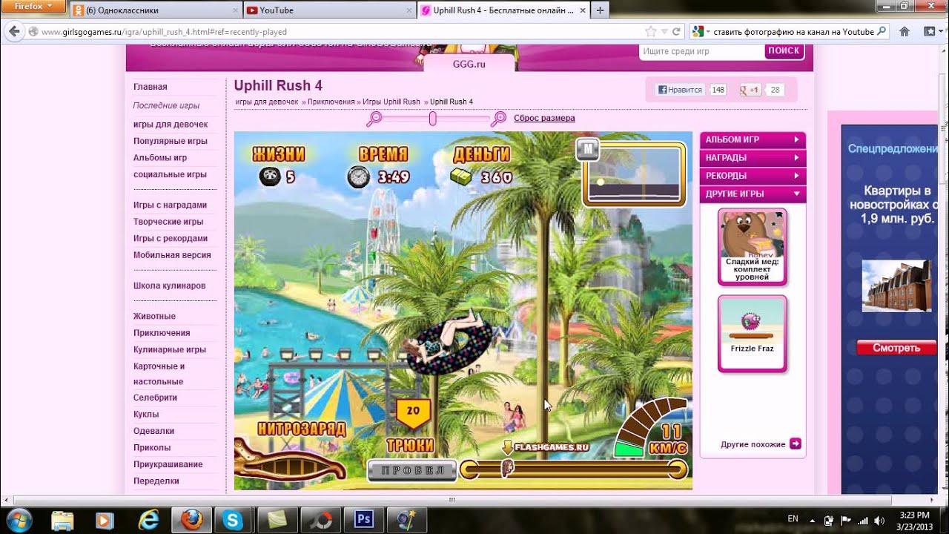This screenshot has width=949, height=534.
Task: Select the Uphill Rush 4 browser tab
Action: click(x=503, y=10)
